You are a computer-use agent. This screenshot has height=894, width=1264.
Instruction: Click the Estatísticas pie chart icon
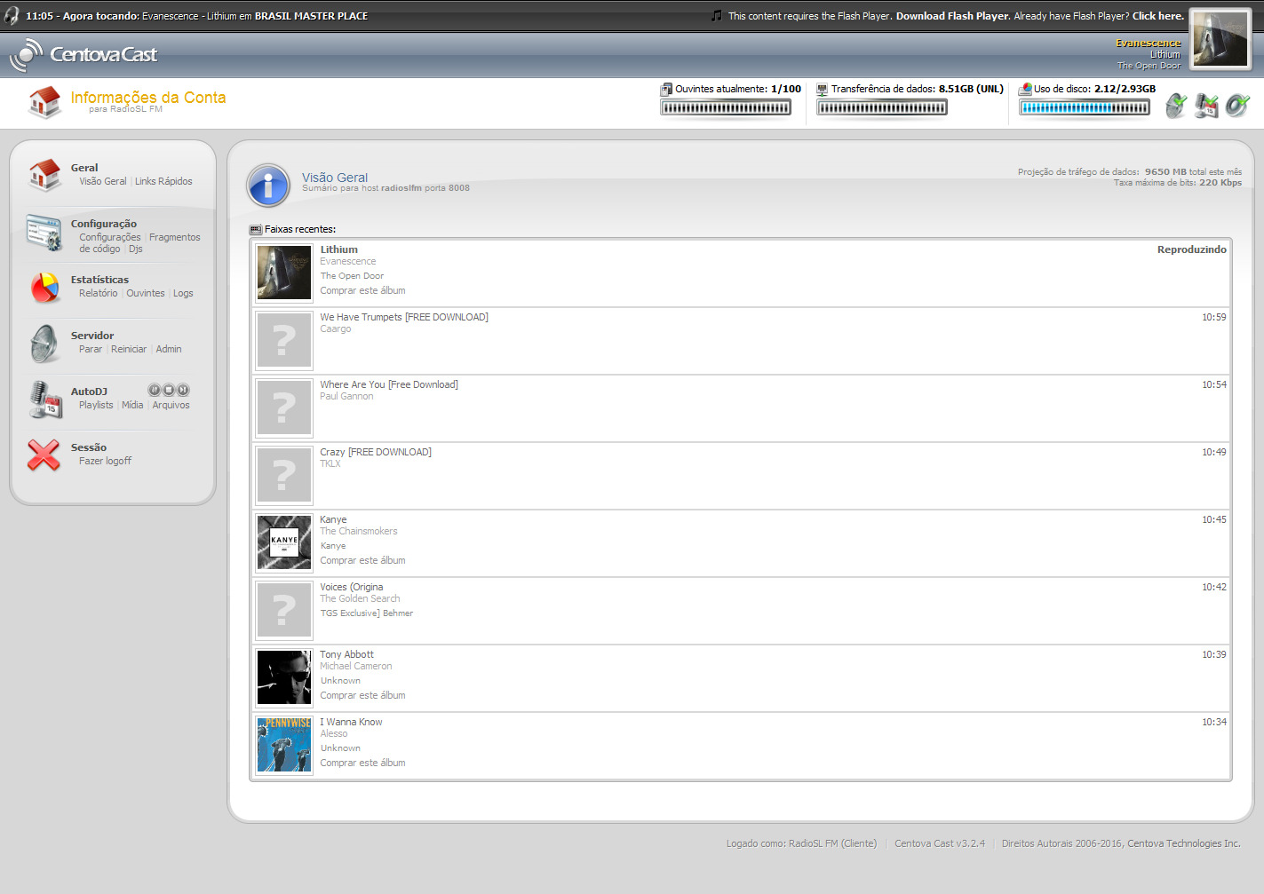tap(44, 288)
